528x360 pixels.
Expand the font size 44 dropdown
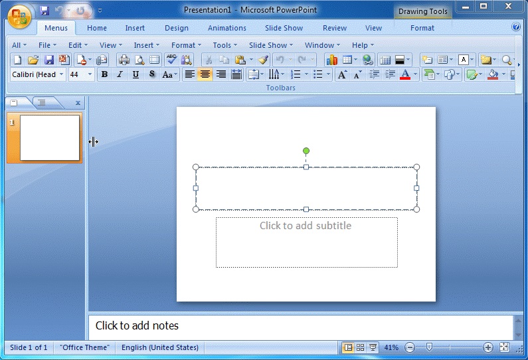click(x=91, y=74)
